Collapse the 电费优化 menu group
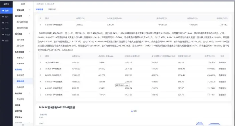This screenshot has height=126, width=235. (29, 69)
